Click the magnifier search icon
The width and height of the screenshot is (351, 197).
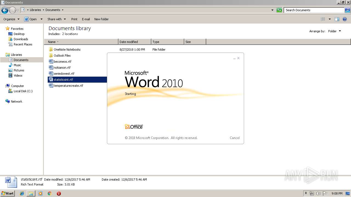pyautogui.click(x=347, y=10)
